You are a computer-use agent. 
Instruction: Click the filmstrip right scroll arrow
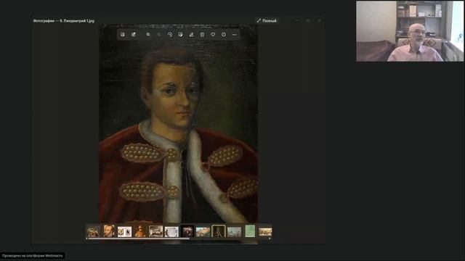(270, 239)
